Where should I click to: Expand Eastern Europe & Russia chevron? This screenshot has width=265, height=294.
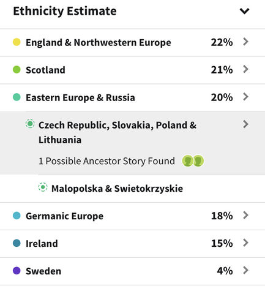(245, 97)
